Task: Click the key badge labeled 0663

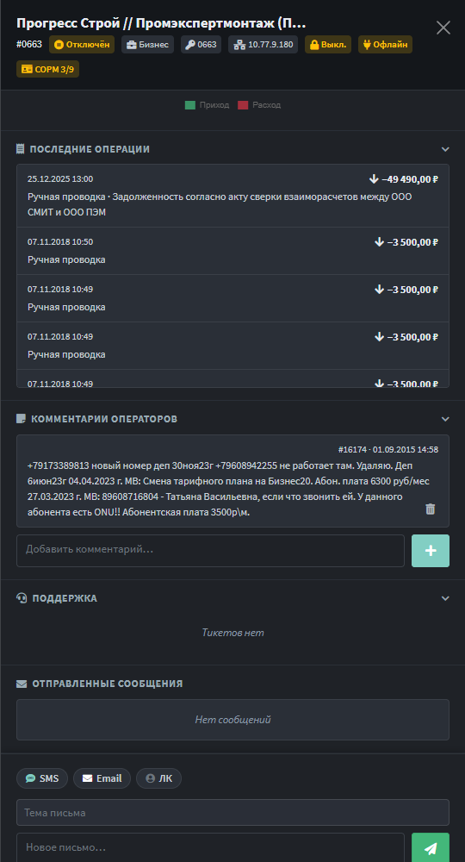Action: [201, 45]
